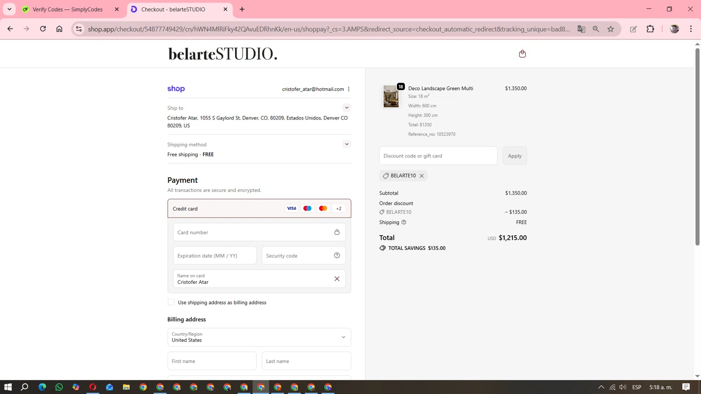The height and width of the screenshot is (394, 701).
Task: View site information icon in address bar
Action: pyautogui.click(x=79, y=29)
